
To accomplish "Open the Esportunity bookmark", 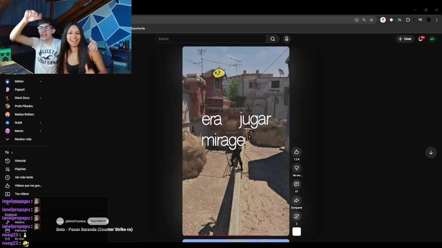I will [138, 28].
